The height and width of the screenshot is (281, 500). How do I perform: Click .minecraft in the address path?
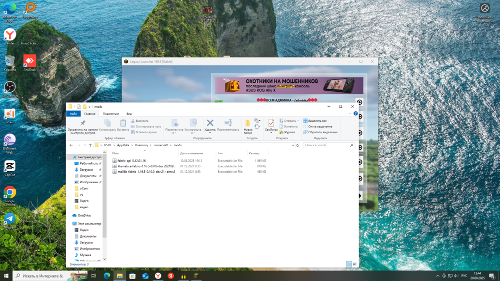tap(160, 145)
